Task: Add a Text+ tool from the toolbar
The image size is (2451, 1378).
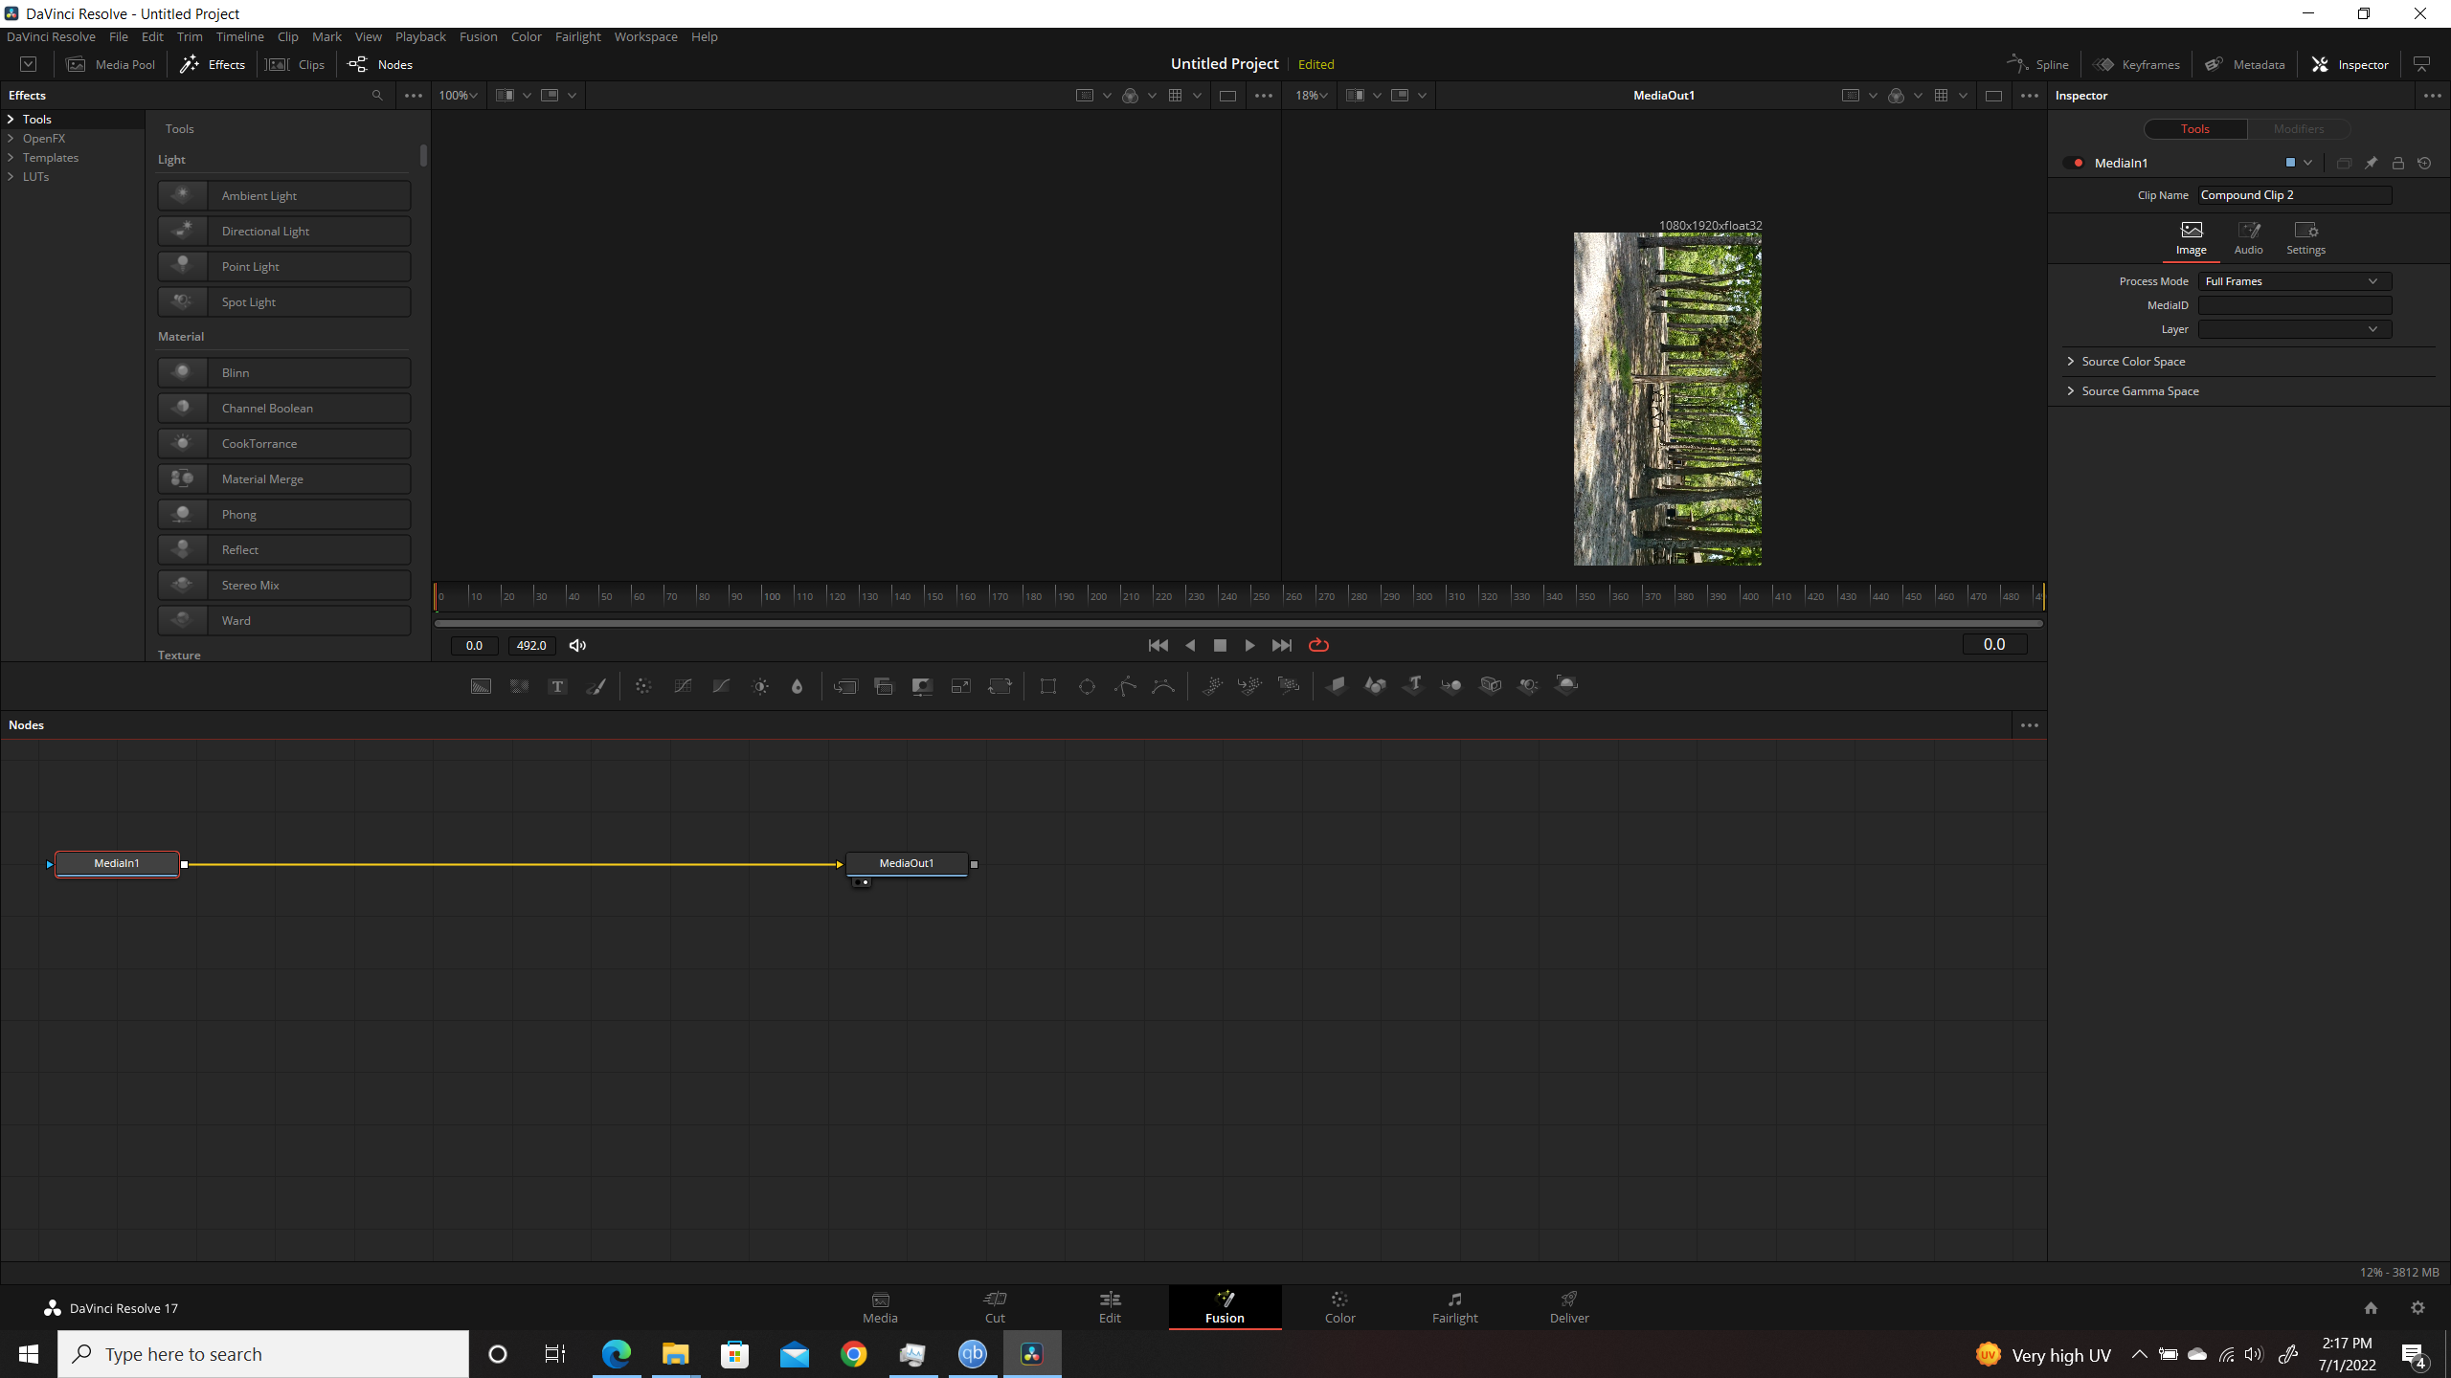Action: pos(557,686)
